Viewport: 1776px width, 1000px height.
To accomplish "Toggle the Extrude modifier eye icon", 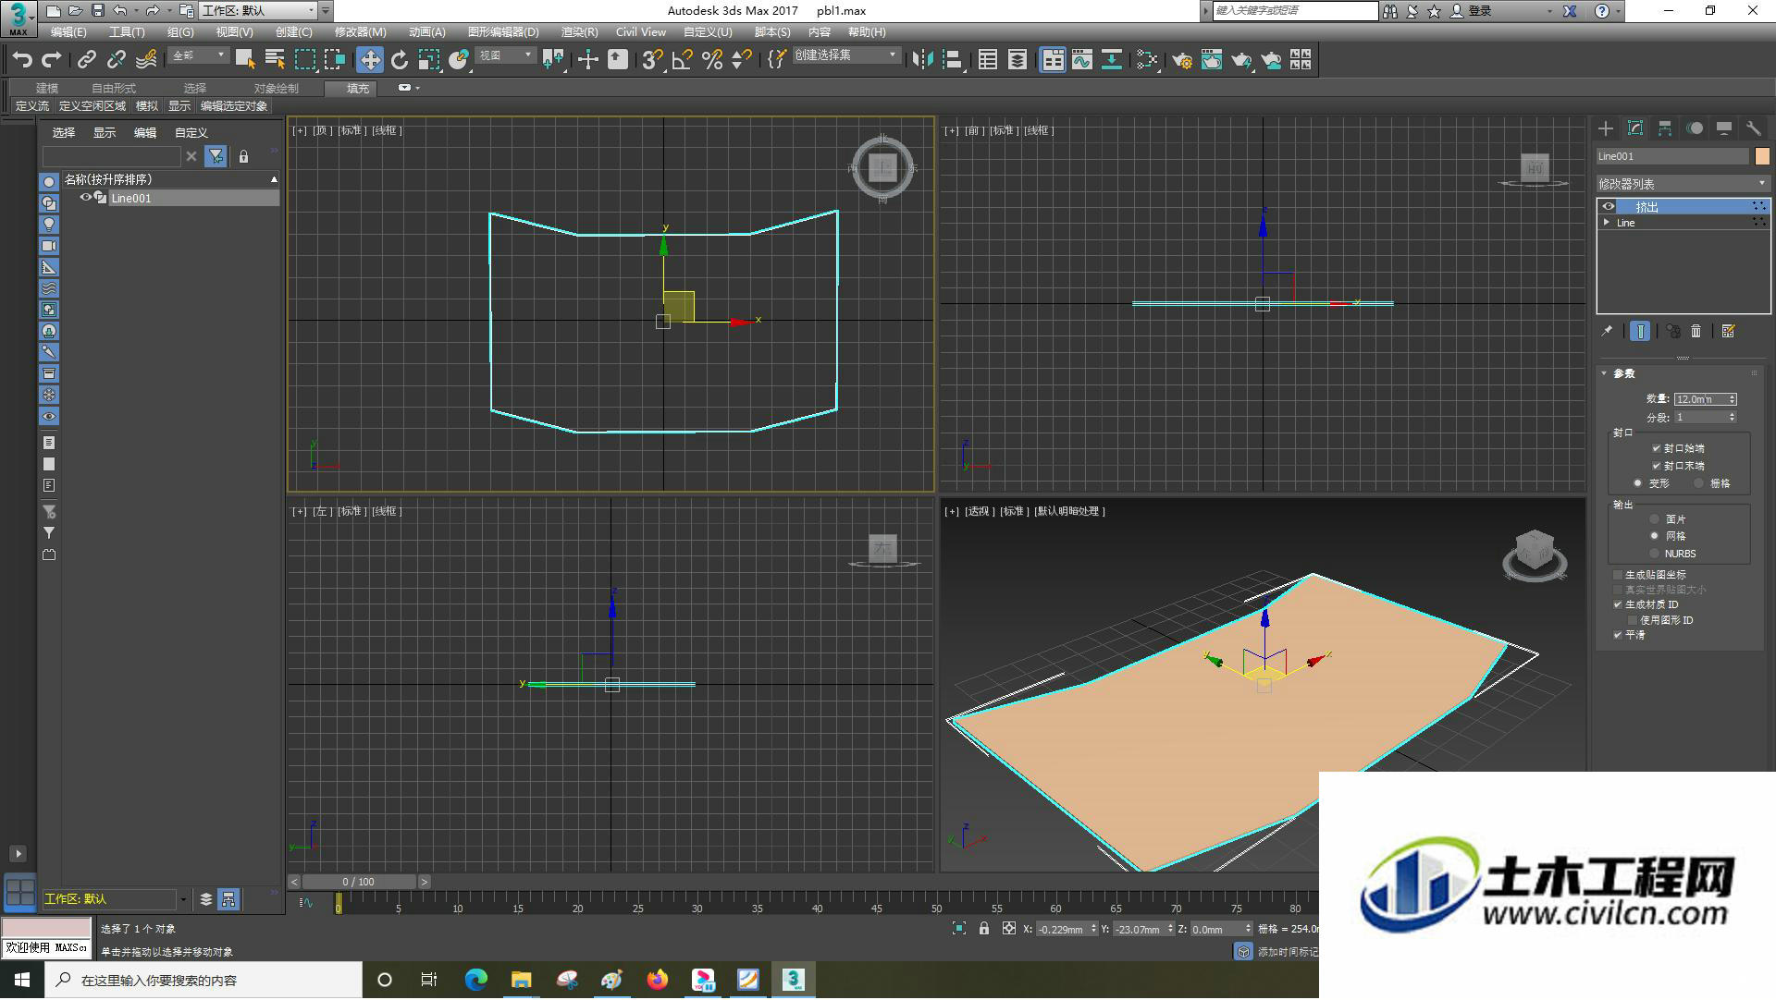I will [1609, 206].
